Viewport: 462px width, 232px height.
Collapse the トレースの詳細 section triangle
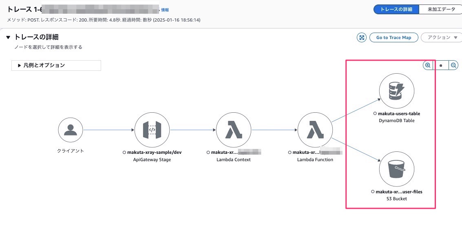point(8,37)
